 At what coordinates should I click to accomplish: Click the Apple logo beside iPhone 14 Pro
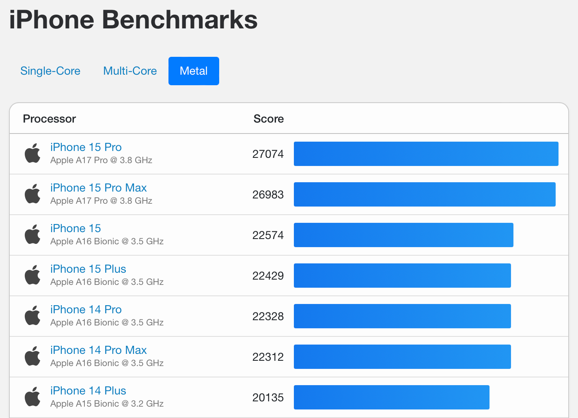click(32, 316)
